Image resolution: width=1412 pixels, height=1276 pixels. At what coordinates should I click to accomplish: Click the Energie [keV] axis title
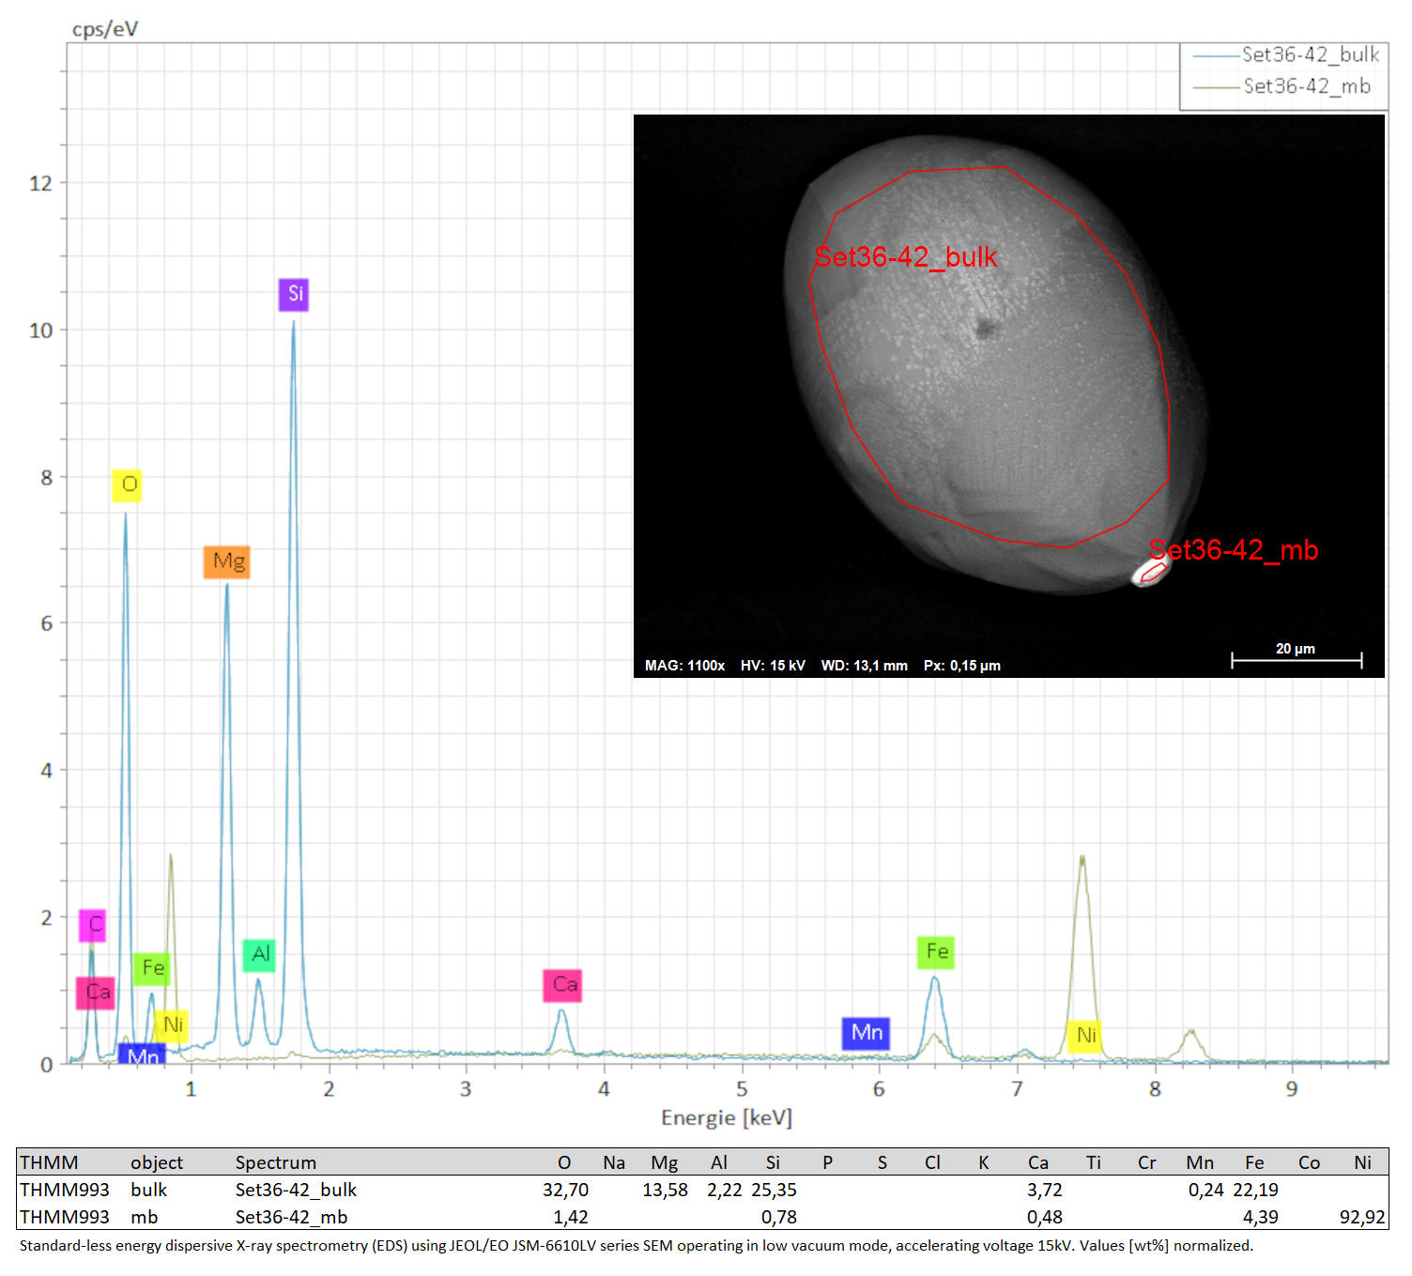point(727,1118)
